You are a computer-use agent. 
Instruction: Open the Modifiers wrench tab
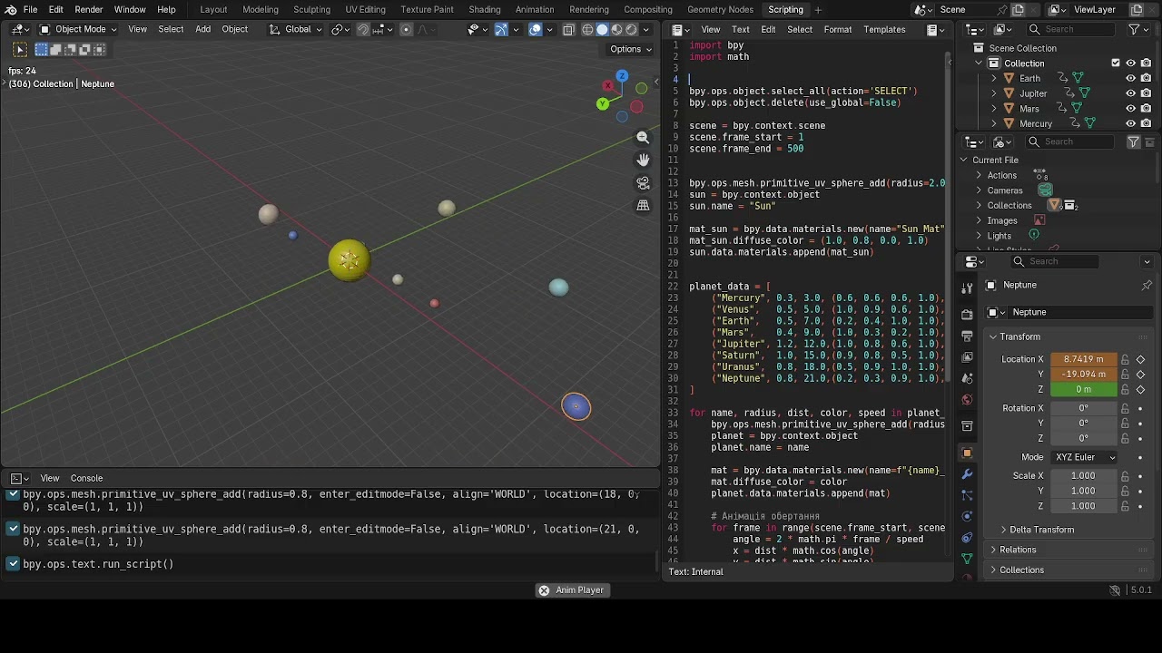967,474
